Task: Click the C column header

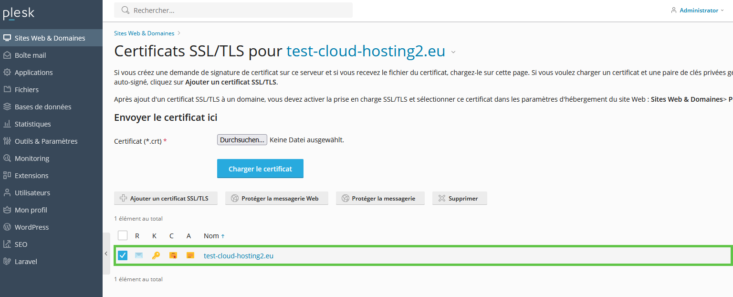Action: (172, 236)
